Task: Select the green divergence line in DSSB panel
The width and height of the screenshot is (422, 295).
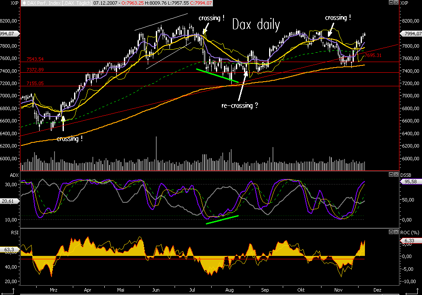Action: (222, 219)
